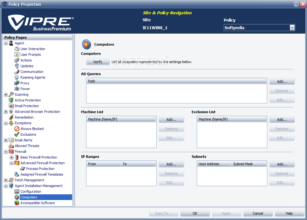
Task: Click the Process Protection icon
Action: [x=23, y=169]
